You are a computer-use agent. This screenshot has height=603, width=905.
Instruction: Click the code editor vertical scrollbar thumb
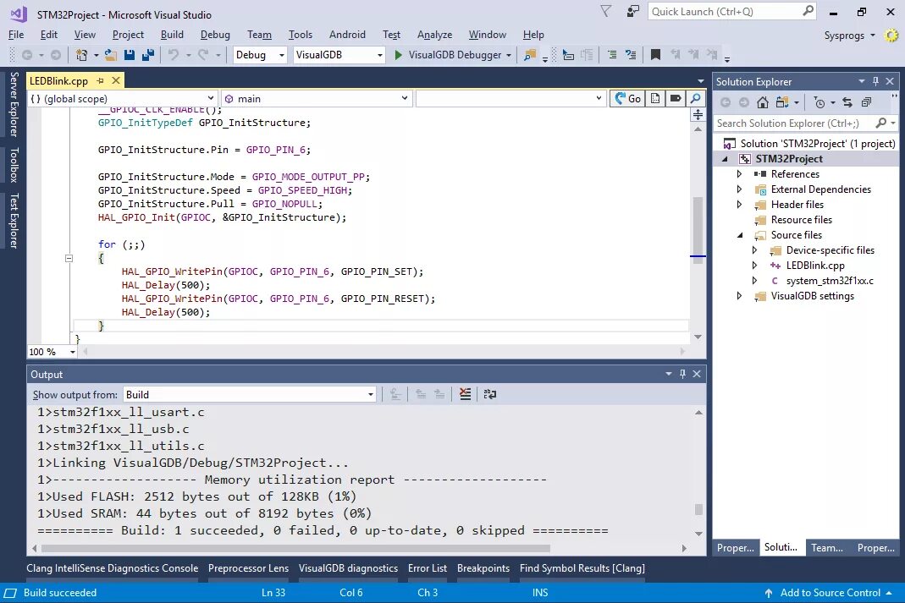tap(698, 229)
